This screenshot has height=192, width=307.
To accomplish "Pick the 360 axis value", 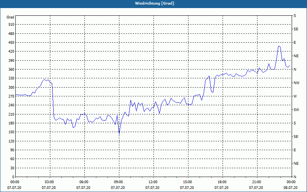I will (x=12, y=70).
